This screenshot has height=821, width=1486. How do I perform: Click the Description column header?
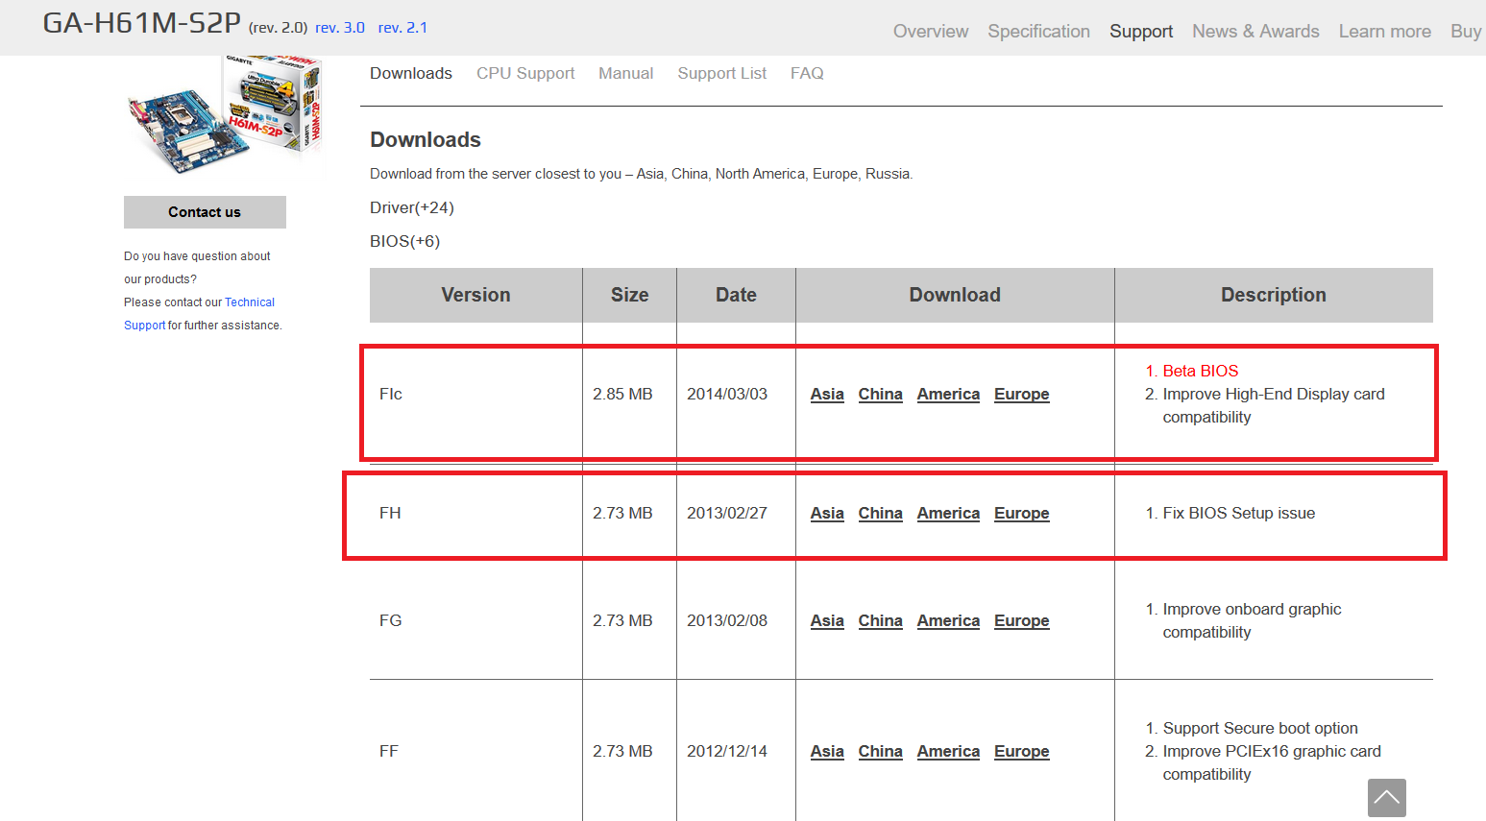pyautogui.click(x=1274, y=295)
